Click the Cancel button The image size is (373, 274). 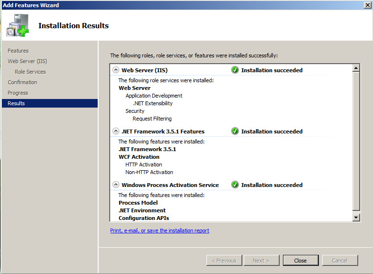point(339,261)
